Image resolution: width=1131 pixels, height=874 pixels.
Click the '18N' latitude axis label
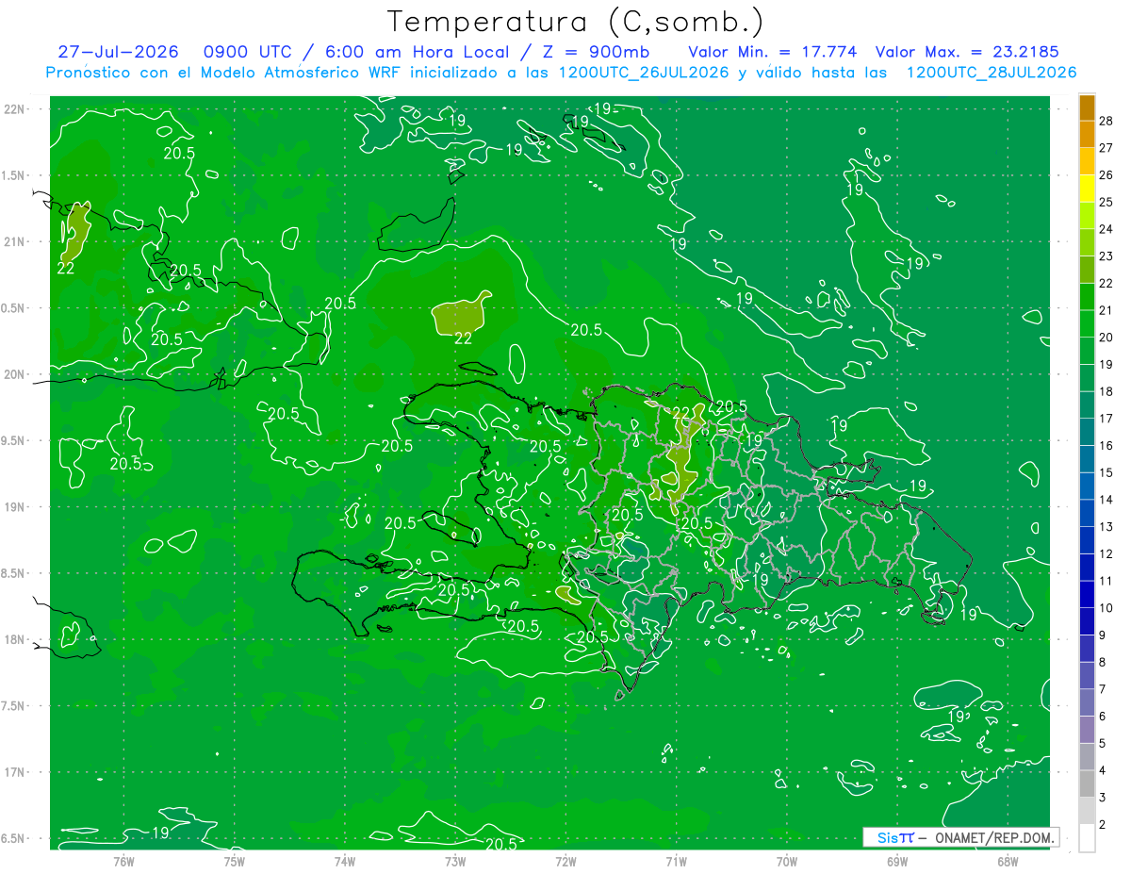tap(15, 639)
